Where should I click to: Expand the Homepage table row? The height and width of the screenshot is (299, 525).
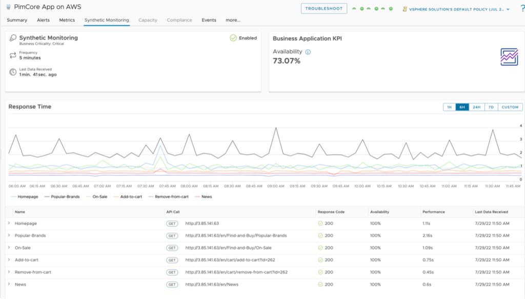[9, 223]
